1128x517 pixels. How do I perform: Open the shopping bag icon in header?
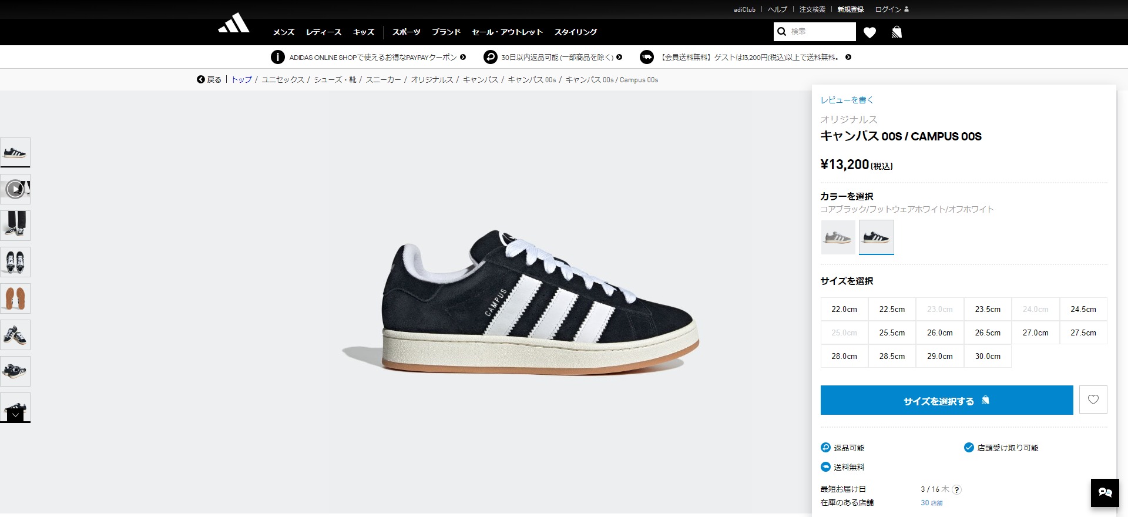pyautogui.click(x=897, y=32)
